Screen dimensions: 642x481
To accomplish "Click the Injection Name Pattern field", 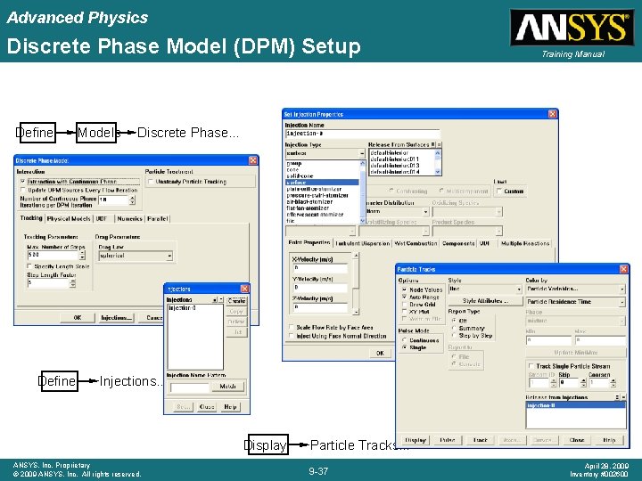I will [x=189, y=387].
